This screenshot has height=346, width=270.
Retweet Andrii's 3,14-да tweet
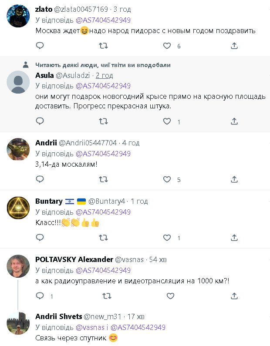pyautogui.click(x=104, y=179)
